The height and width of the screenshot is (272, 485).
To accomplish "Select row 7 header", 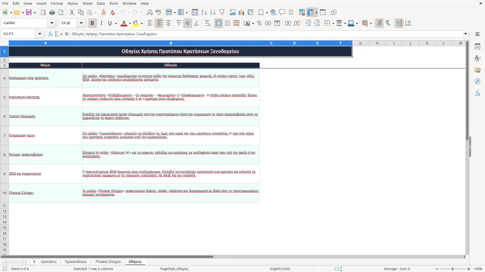I will pyautogui.click(x=4, y=135).
